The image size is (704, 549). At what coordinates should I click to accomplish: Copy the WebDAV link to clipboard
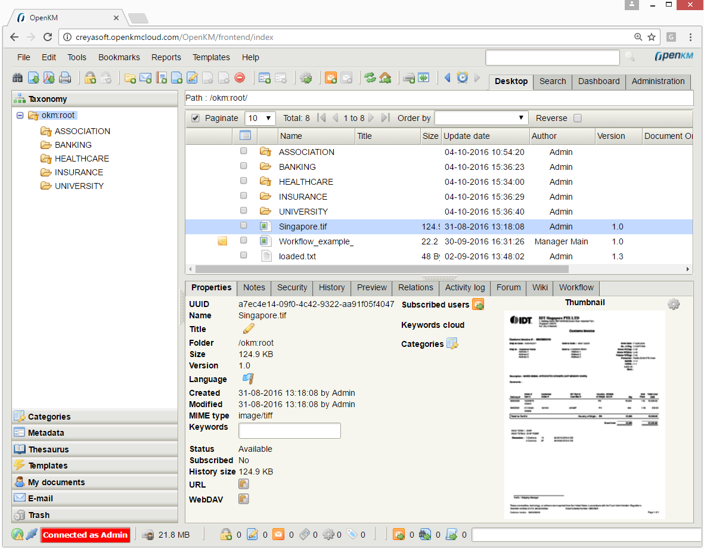243,499
